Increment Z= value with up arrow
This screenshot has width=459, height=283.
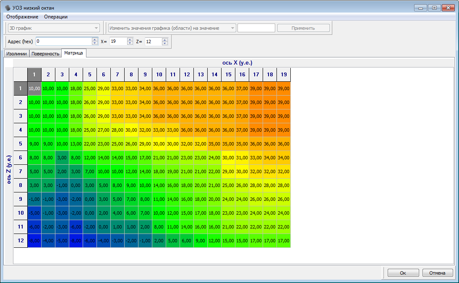165,39
